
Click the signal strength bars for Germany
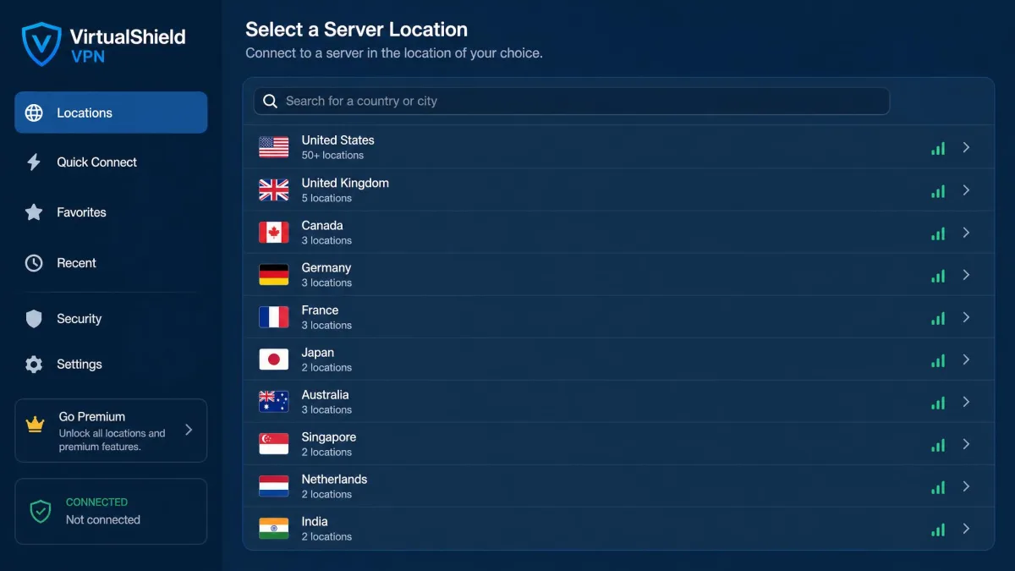tap(938, 276)
